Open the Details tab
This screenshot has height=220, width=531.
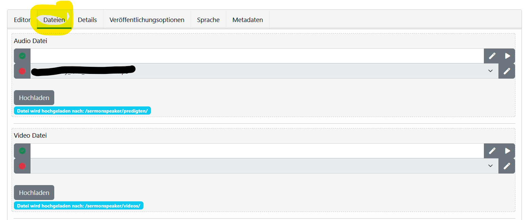87,20
